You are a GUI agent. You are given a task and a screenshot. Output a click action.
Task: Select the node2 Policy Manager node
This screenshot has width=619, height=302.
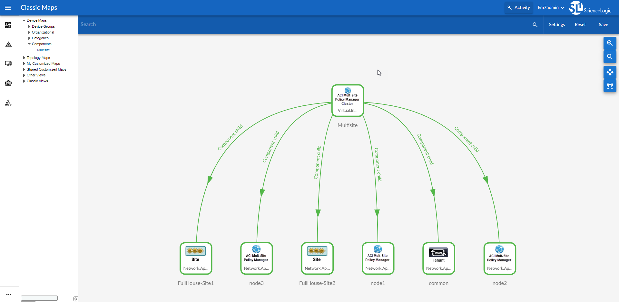click(x=499, y=258)
